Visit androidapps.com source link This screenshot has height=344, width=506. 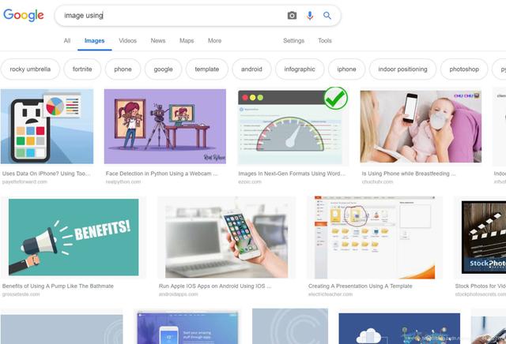pos(178,294)
